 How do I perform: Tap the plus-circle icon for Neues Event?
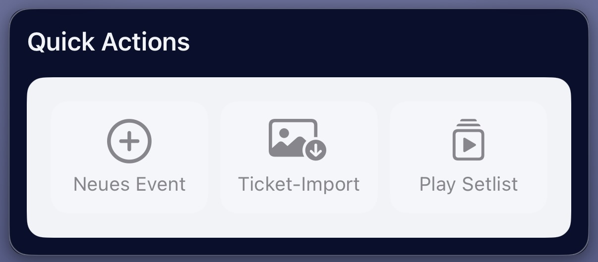point(129,141)
